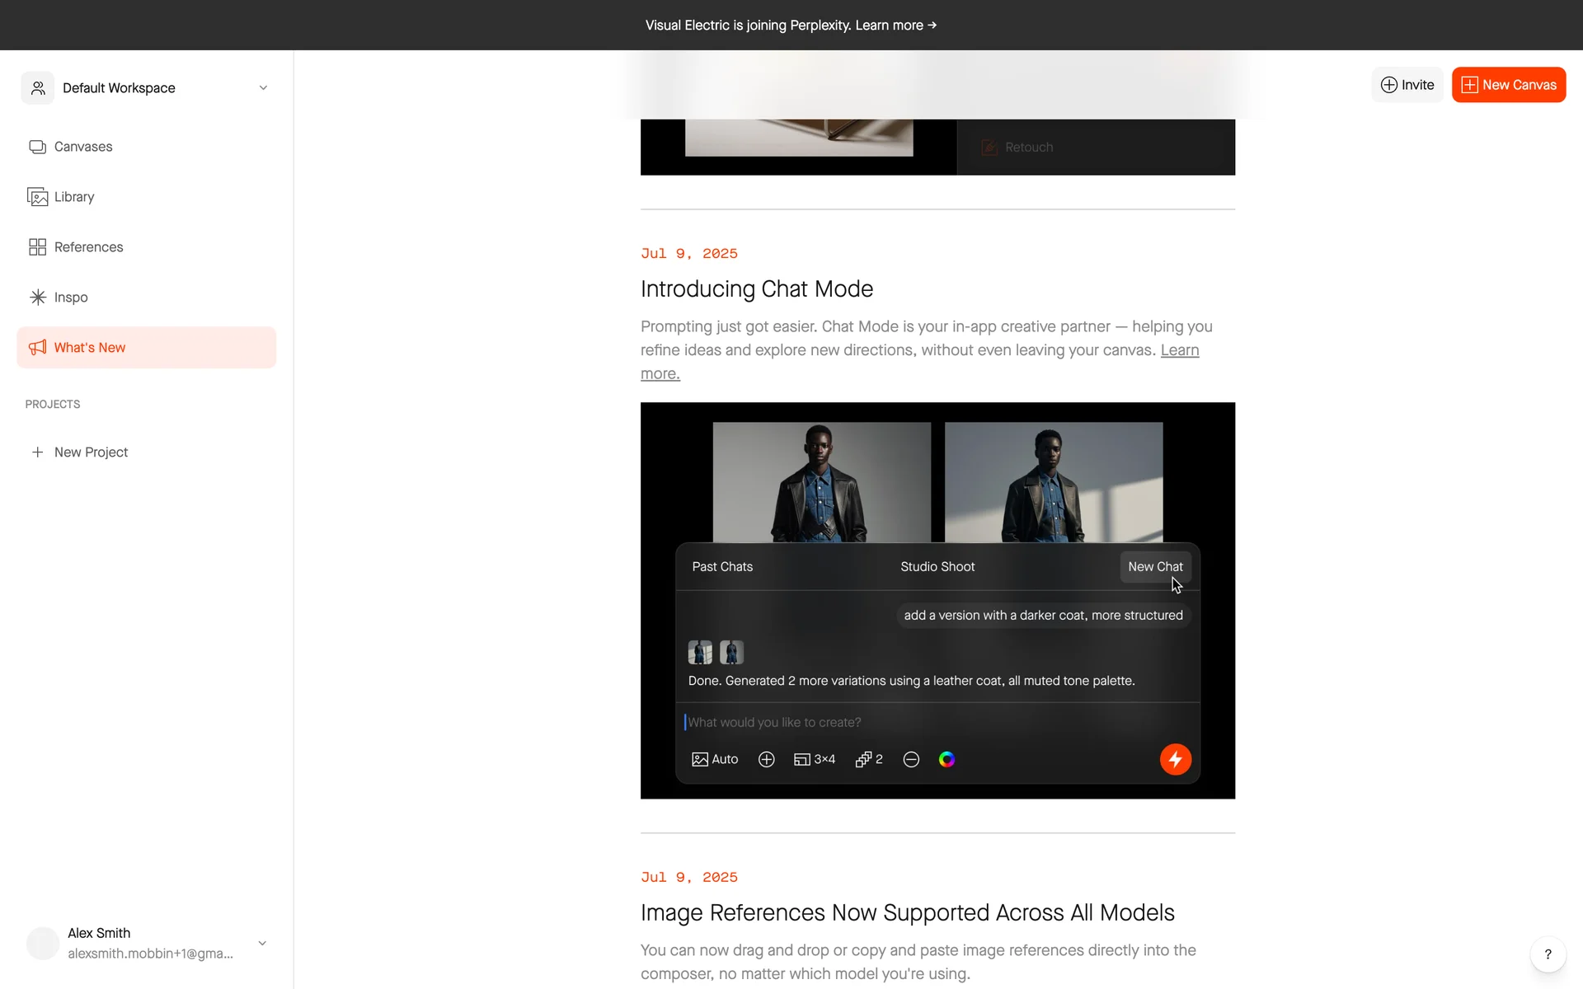Viewport: 1583px width, 989px height.
Task: Click the Invite button
Action: tap(1407, 85)
